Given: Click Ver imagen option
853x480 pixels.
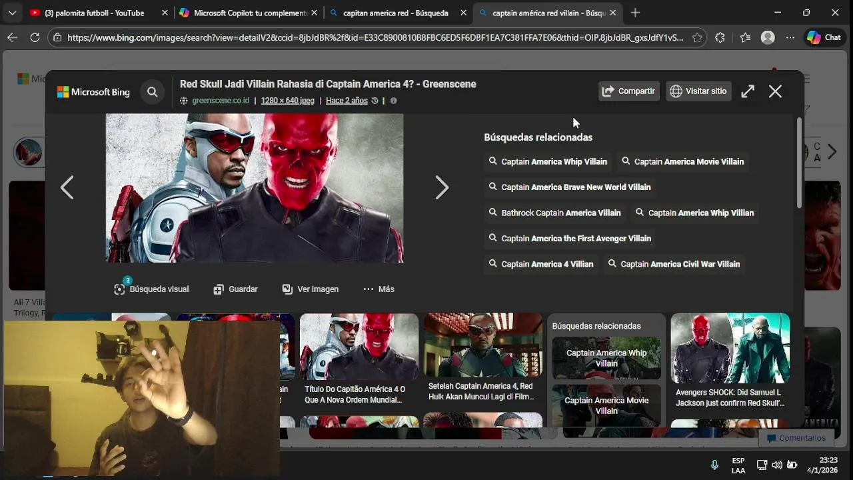Looking at the screenshot, I should (310, 289).
